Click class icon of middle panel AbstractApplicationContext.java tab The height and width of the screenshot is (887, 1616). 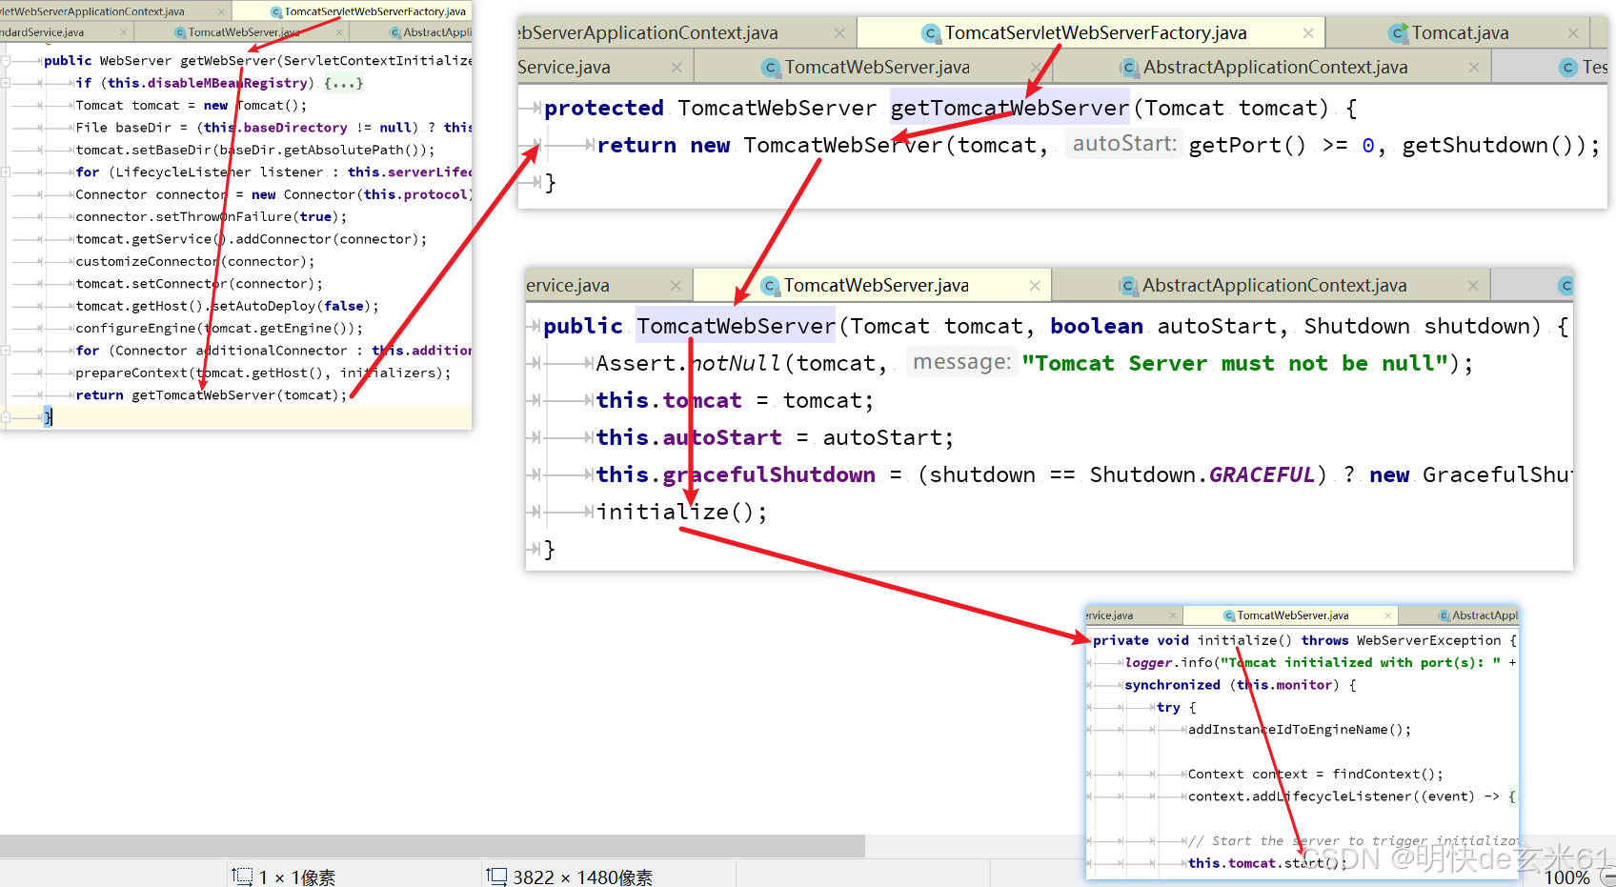(x=1128, y=286)
